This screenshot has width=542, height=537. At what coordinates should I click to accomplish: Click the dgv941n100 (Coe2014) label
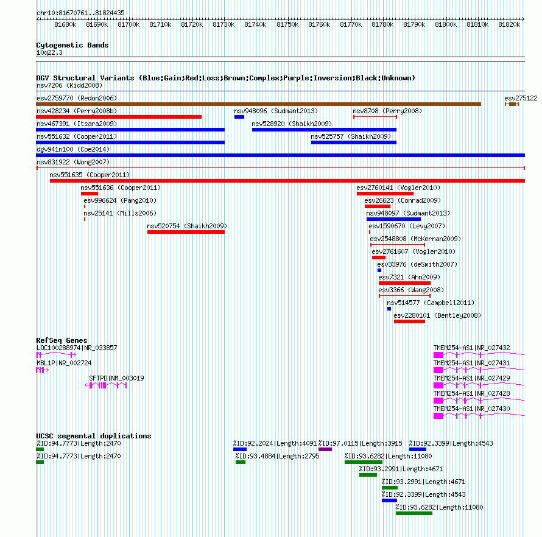[73, 149]
